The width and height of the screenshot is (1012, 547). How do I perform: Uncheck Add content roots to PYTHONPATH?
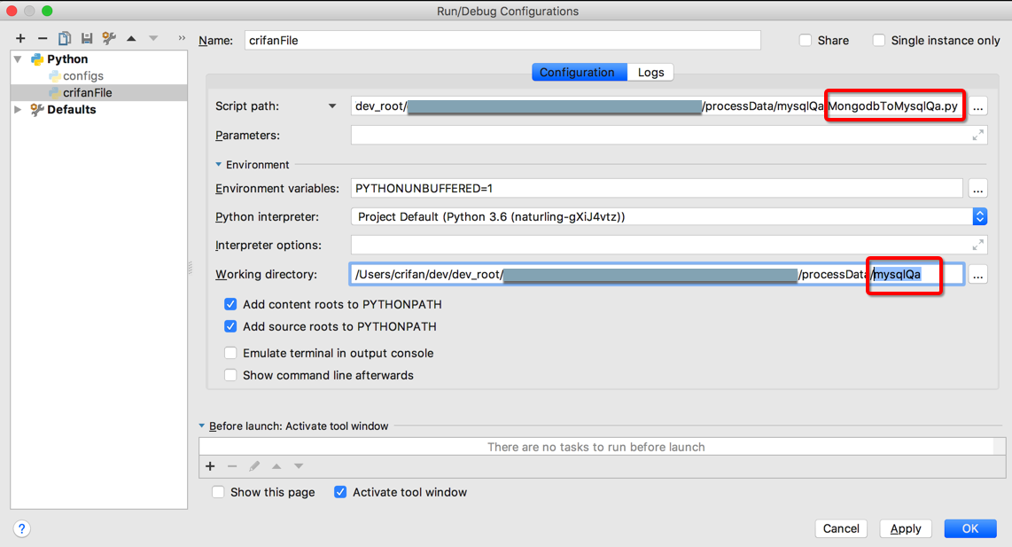230,304
